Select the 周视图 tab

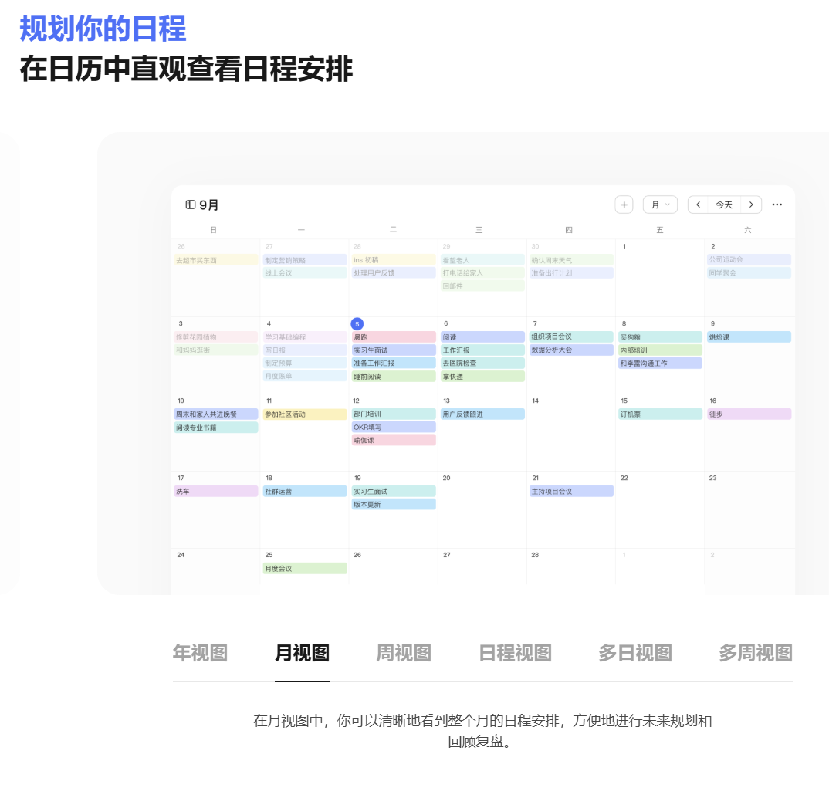404,654
